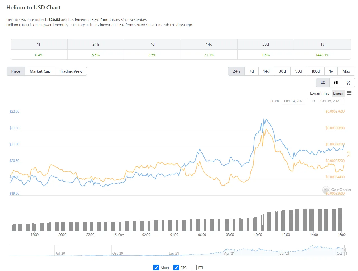Image resolution: width=358 pixels, height=271 pixels.
Task: Select the Max range button
Action: [346, 71]
